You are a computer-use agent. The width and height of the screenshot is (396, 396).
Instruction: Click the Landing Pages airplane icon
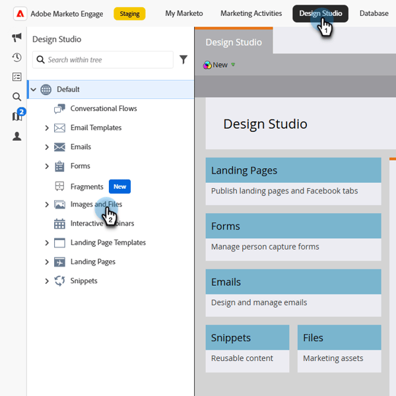click(59, 262)
